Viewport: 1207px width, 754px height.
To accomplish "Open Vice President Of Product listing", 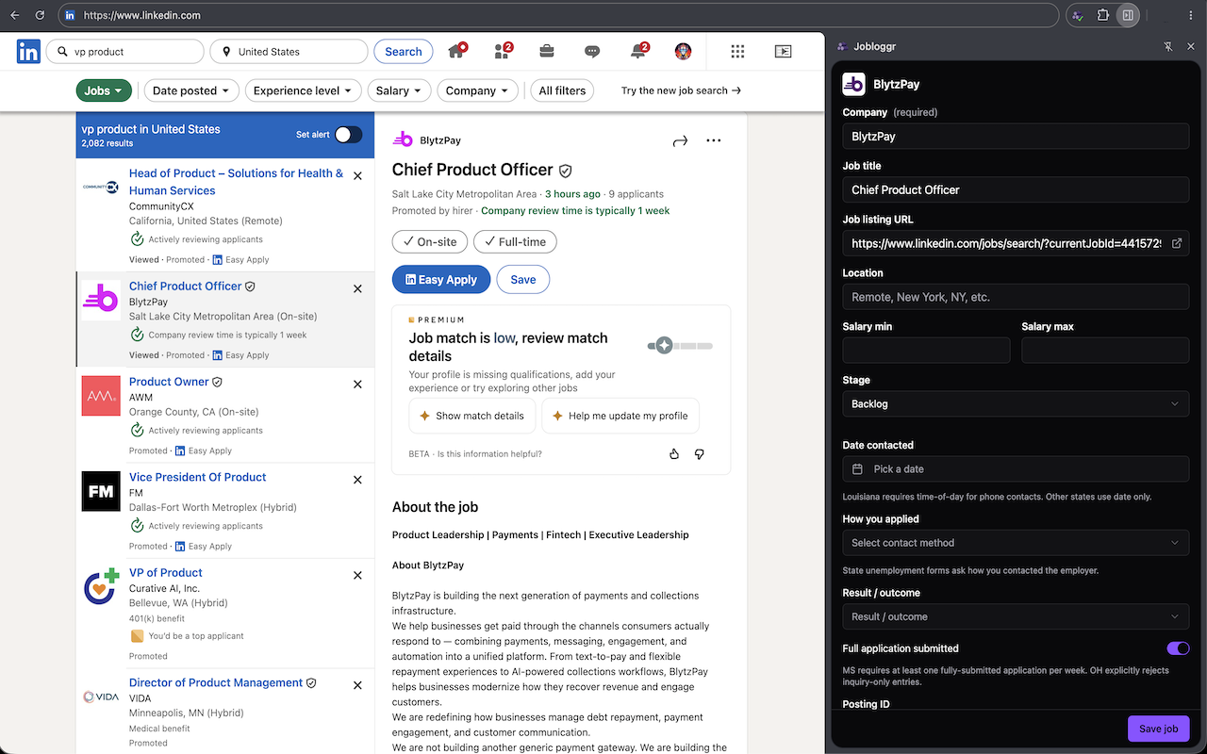I will 197,477.
